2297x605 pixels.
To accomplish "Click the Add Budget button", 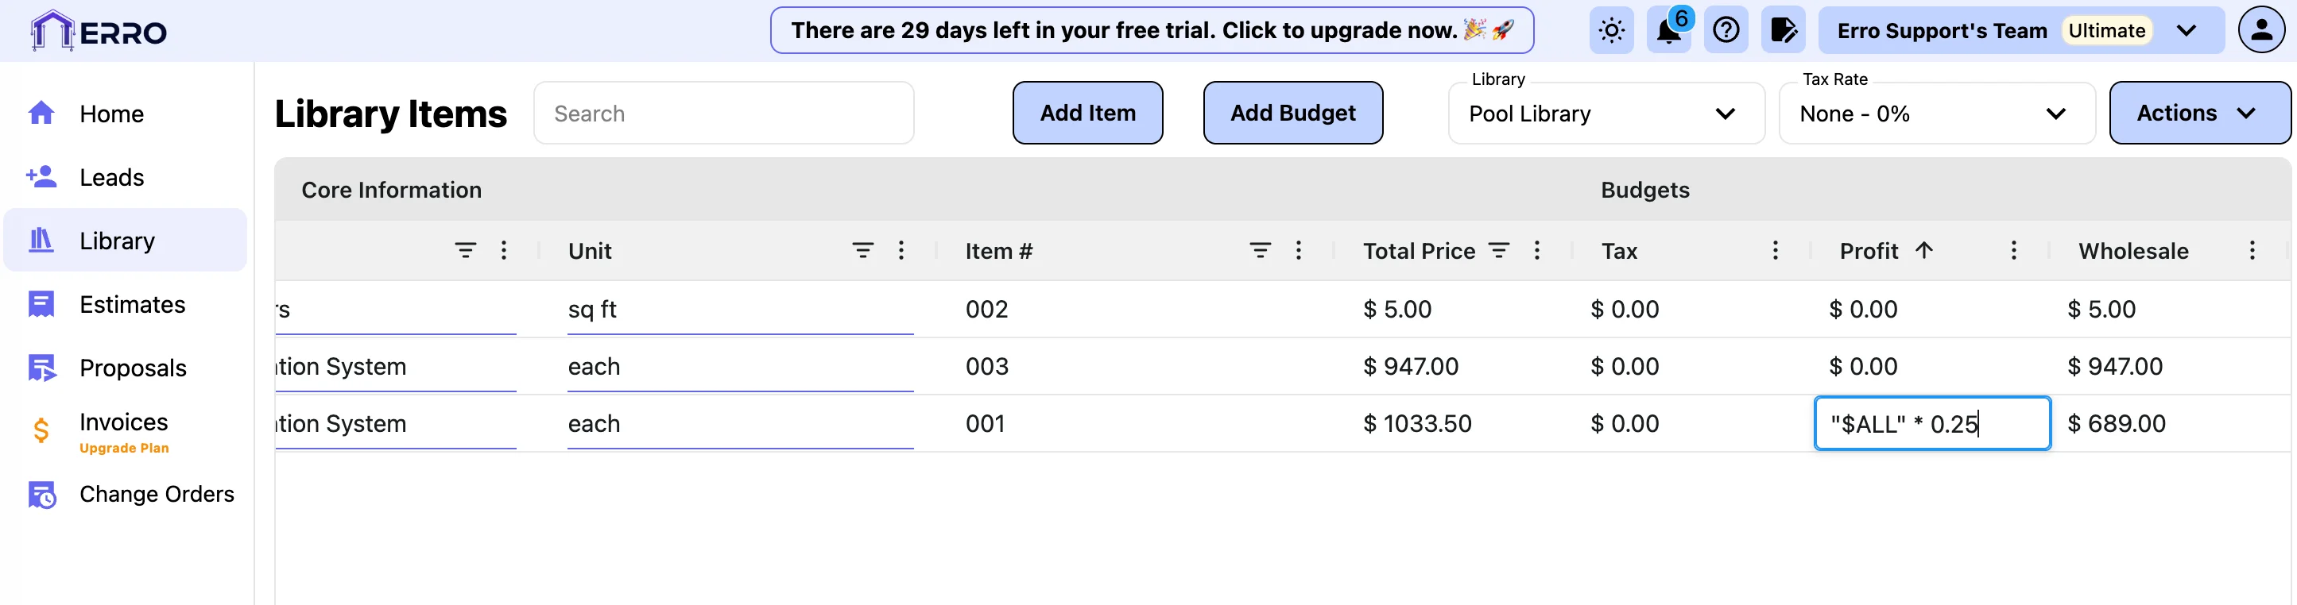I will pos(1293,112).
